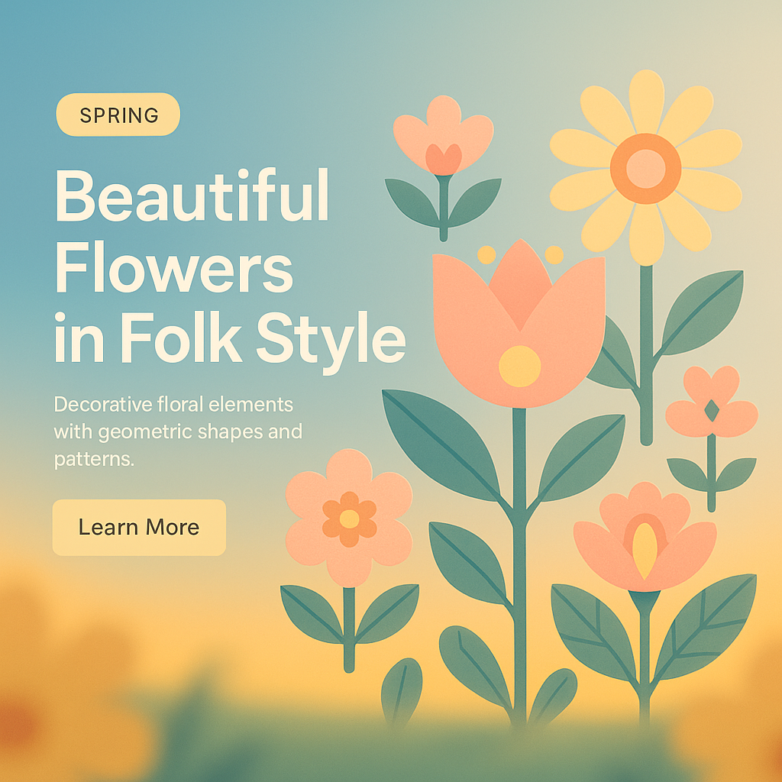Click the green diamond in the heart-petal flower

click(712, 410)
